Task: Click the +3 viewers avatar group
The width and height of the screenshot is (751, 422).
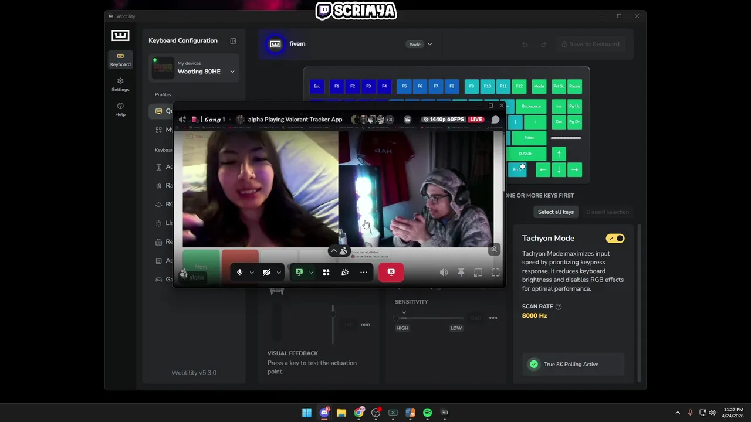Action: (x=388, y=120)
